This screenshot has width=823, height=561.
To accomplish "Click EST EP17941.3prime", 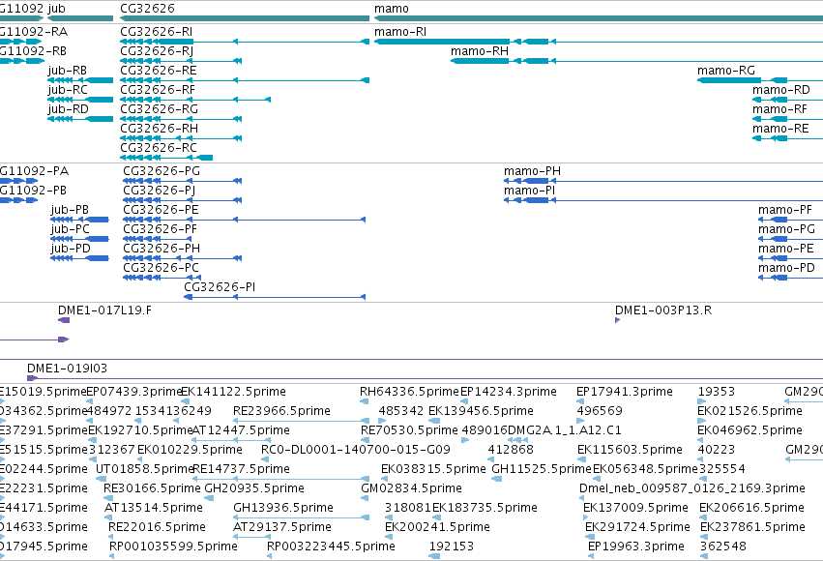I will tap(625, 392).
